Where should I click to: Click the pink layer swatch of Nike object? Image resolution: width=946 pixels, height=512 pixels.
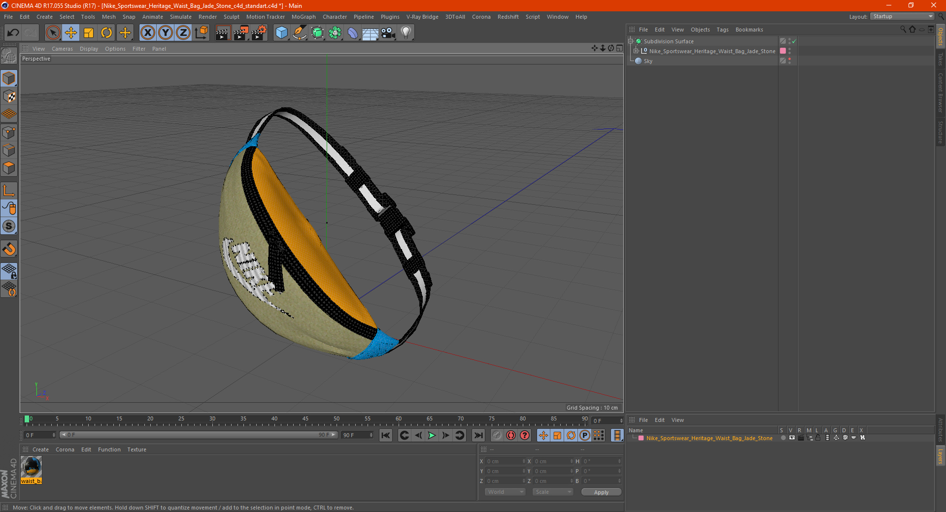pos(782,51)
